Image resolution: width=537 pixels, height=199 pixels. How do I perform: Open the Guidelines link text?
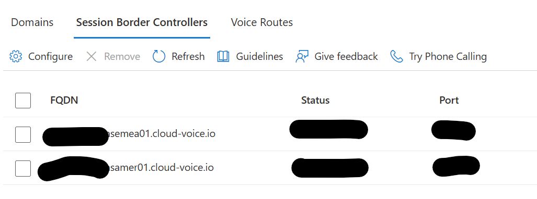[x=259, y=56]
